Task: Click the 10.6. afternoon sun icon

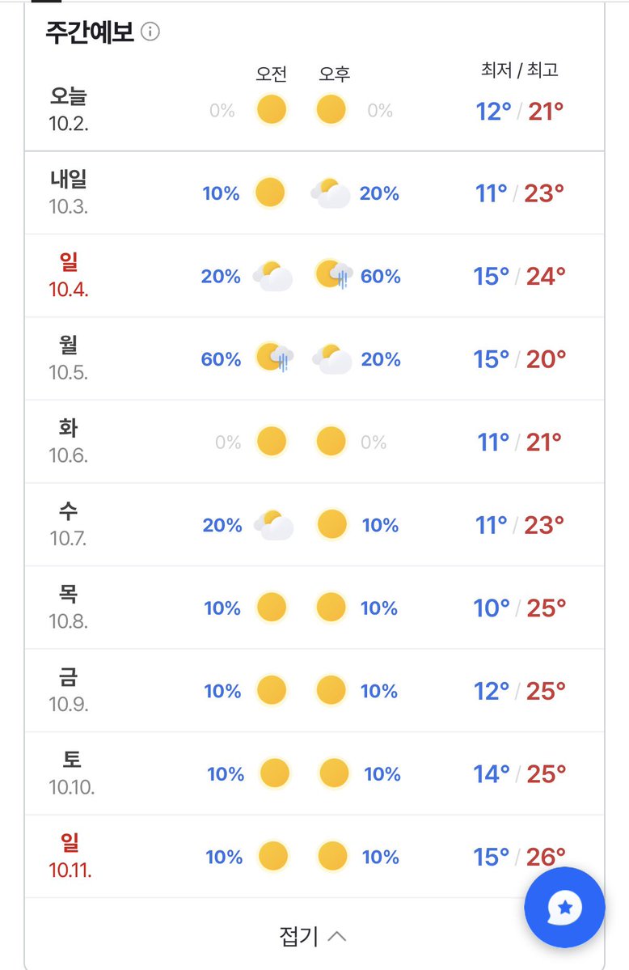Action: 331,442
